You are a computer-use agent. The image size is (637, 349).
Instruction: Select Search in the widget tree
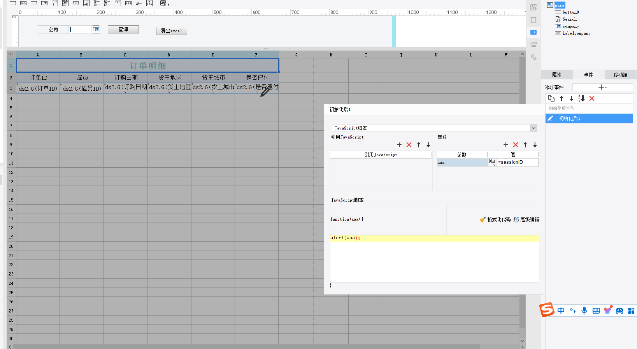570,19
